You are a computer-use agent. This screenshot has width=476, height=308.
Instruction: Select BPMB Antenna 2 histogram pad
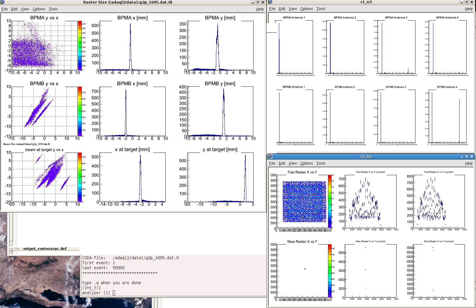point(345,116)
